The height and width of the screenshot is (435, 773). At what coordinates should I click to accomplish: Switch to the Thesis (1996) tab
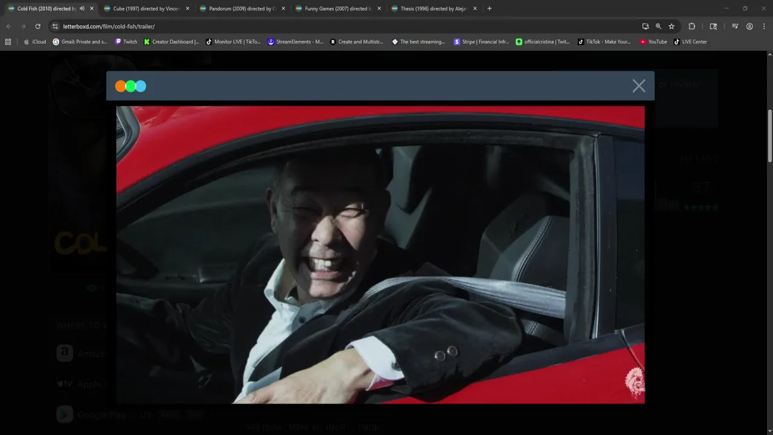tap(433, 8)
